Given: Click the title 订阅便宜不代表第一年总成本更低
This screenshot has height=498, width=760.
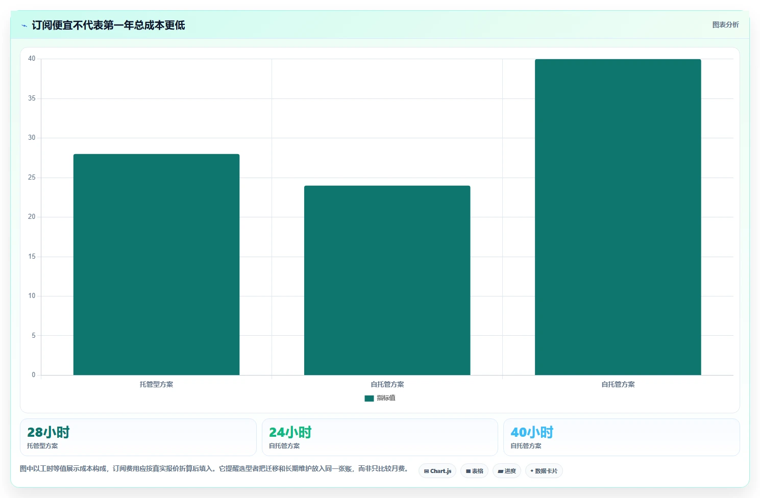Looking at the screenshot, I should pyautogui.click(x=108, y=25).
